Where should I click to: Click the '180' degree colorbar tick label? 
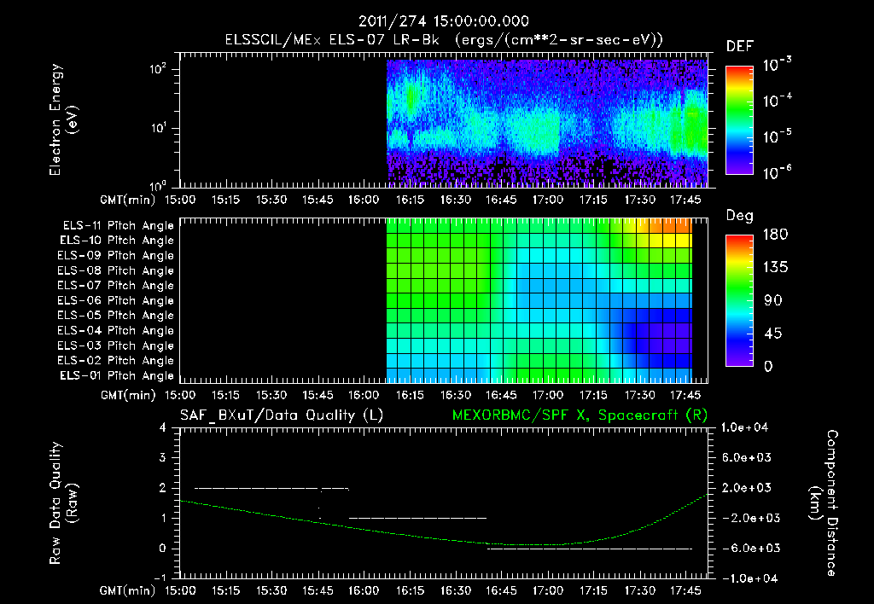pos(775,235)
